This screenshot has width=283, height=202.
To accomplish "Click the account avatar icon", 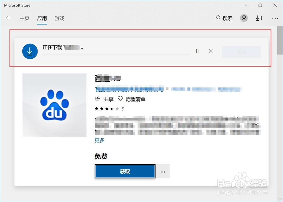I will [x=244, y=18].
